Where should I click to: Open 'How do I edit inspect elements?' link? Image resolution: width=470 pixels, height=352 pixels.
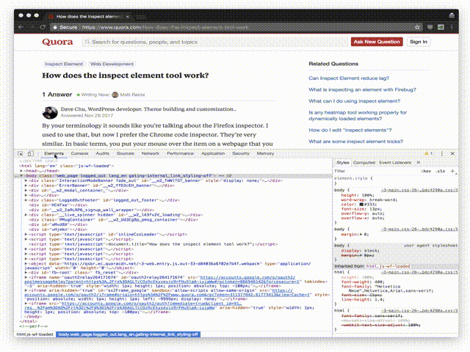(x=350, y=131)
